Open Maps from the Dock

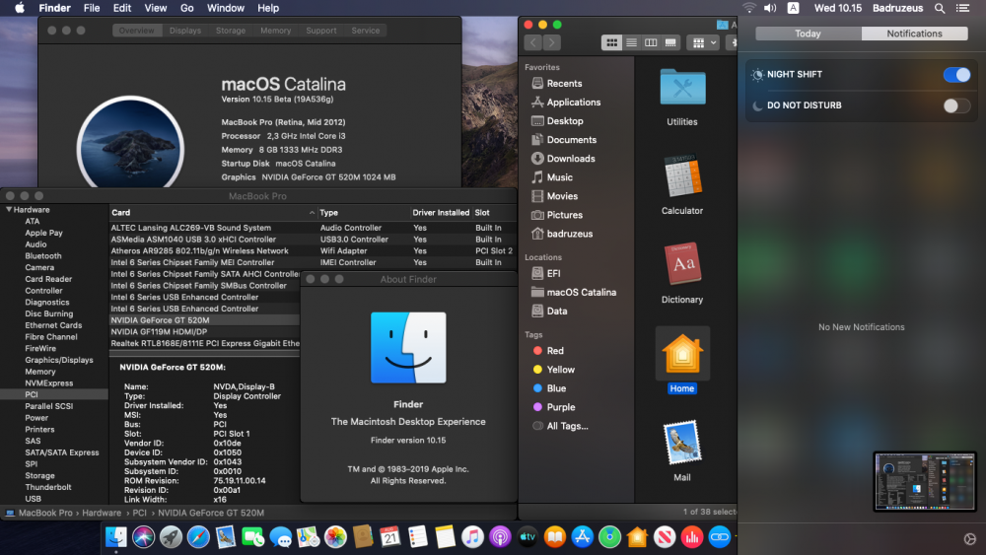pyautogui.click(x=308, y=537)
